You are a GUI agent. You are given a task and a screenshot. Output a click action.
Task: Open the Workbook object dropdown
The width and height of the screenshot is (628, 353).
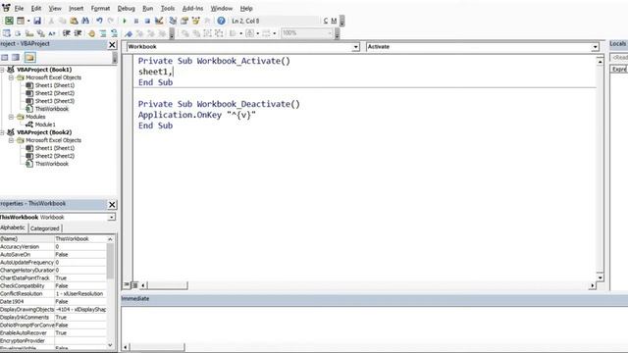tap(355, 47)
